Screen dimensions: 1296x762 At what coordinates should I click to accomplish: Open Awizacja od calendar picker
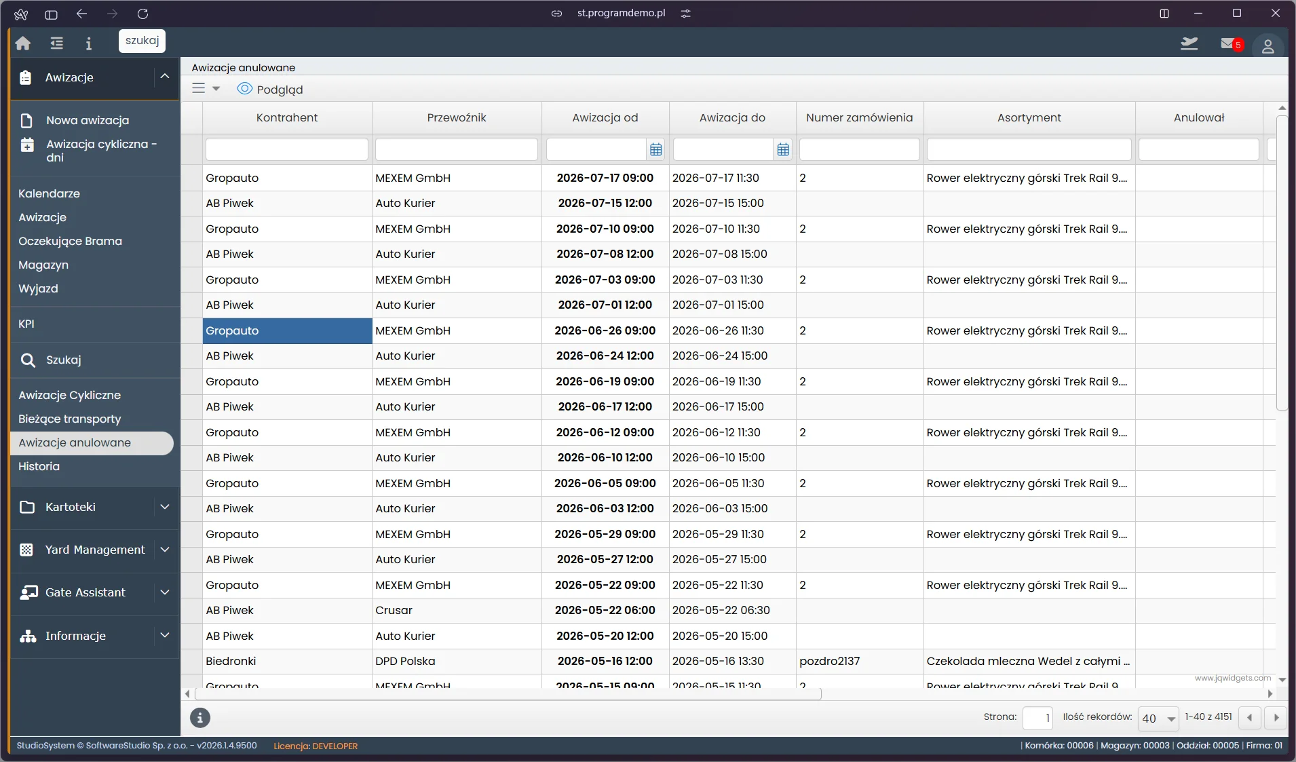point(655,149)
